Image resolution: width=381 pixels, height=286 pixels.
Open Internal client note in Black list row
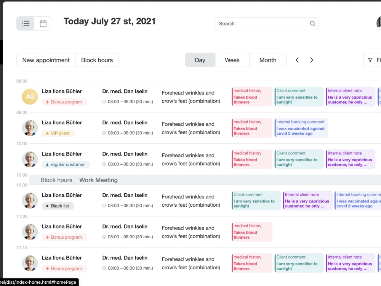(307, 201)
